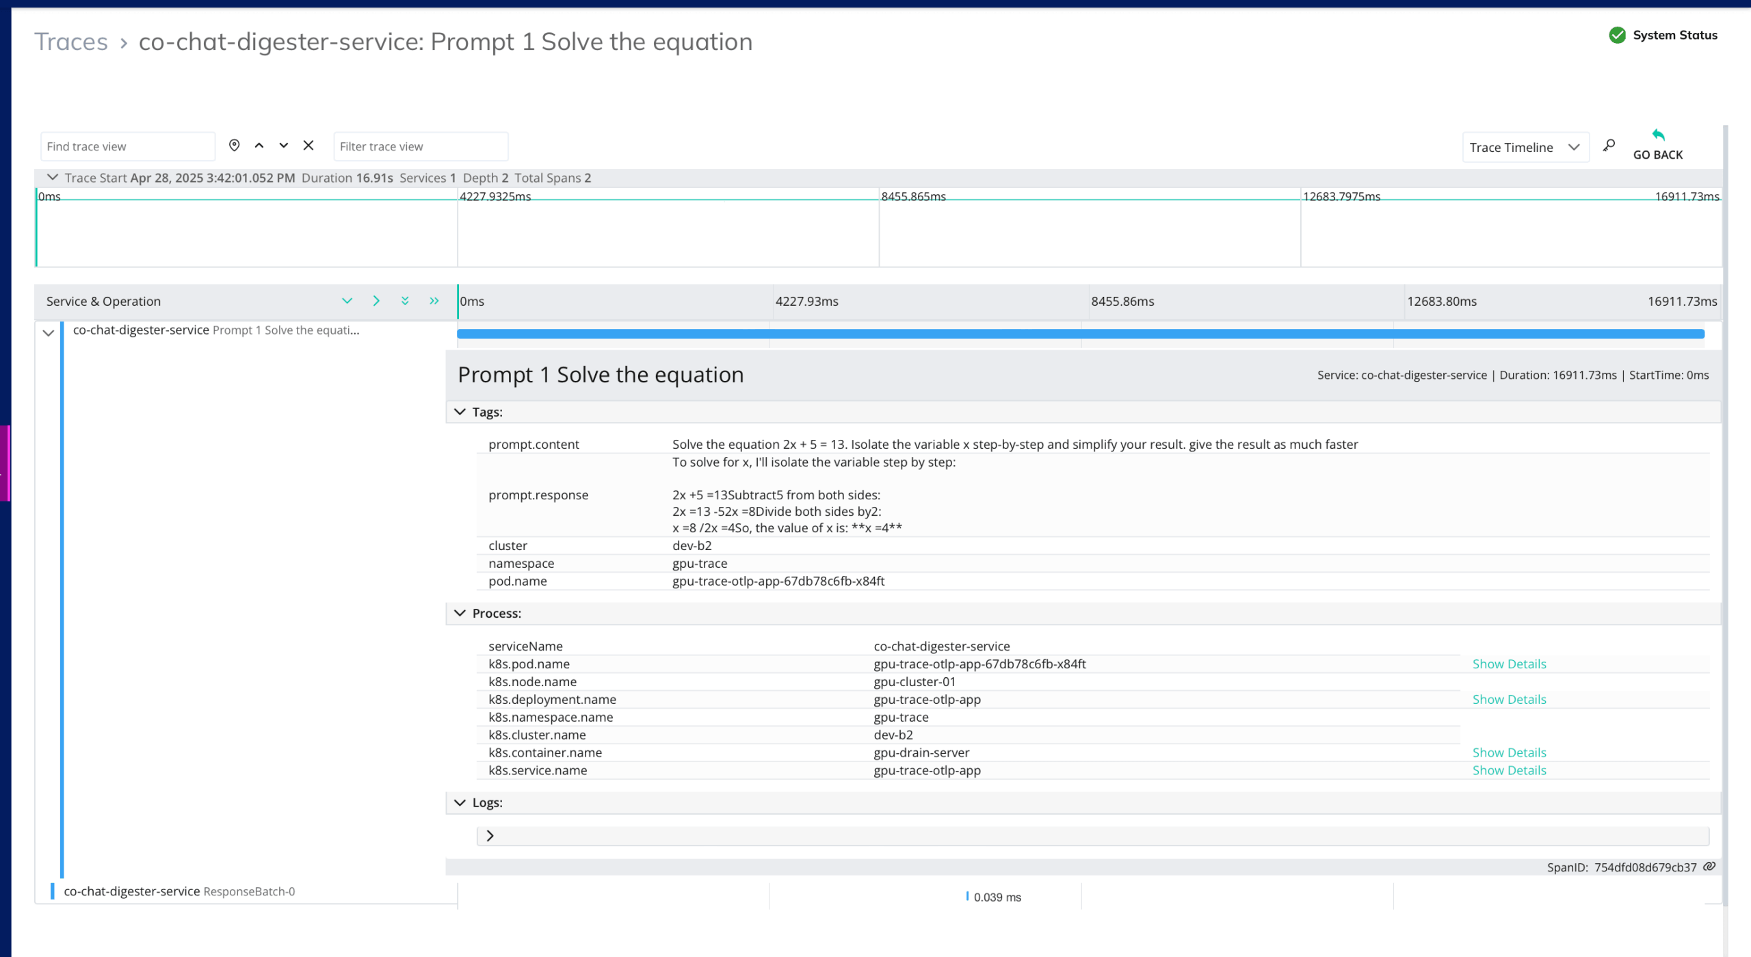Open Show Details for k8s.container.name
Image resolution: width=1751 pixels, height=957 pixels.
[x=1509, y=752]
